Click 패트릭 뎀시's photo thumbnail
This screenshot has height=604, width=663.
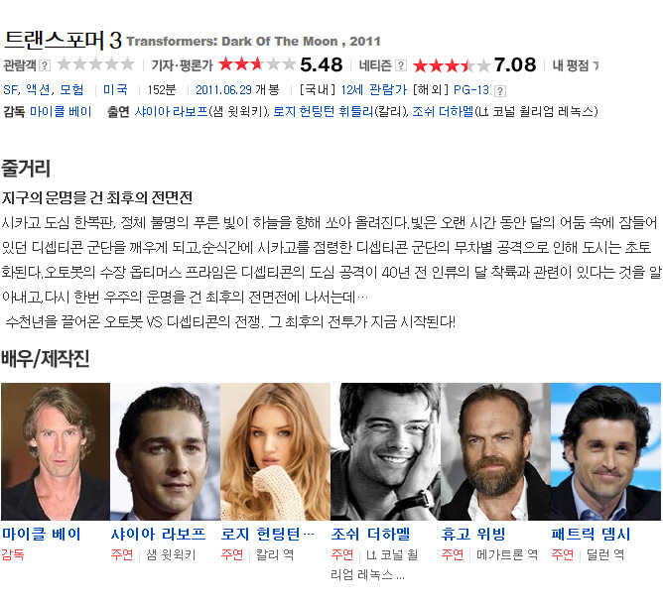pyautogui.click(x=605, y=451)
